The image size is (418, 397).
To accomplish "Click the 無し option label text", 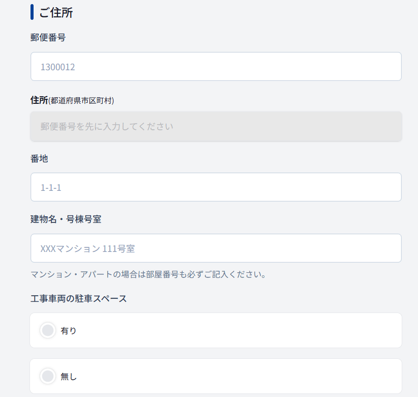I will pyautogui.click(x=69, y=377).
